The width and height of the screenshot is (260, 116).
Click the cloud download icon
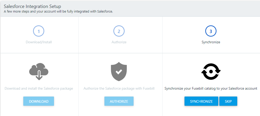39,71
